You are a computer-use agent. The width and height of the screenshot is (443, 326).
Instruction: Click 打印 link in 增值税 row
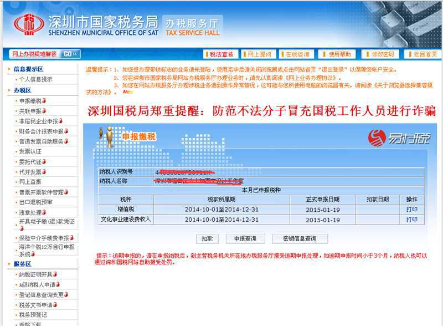point(411,210)
